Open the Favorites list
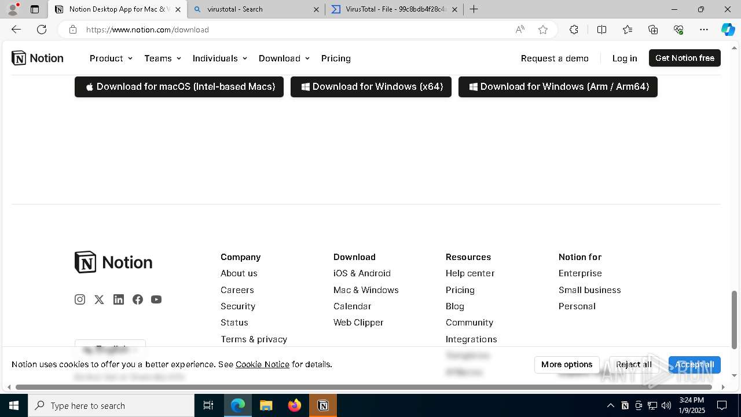Screen dimensions: 741x417 pos(628,30)
